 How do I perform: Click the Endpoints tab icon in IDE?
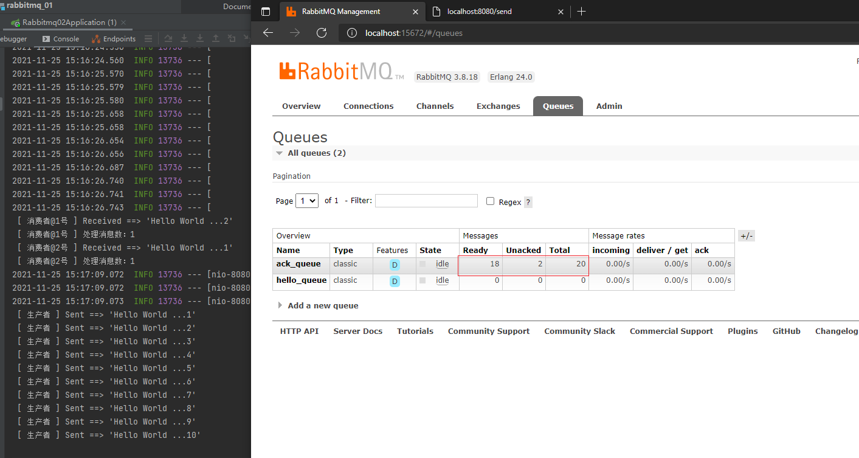[96, 39]
